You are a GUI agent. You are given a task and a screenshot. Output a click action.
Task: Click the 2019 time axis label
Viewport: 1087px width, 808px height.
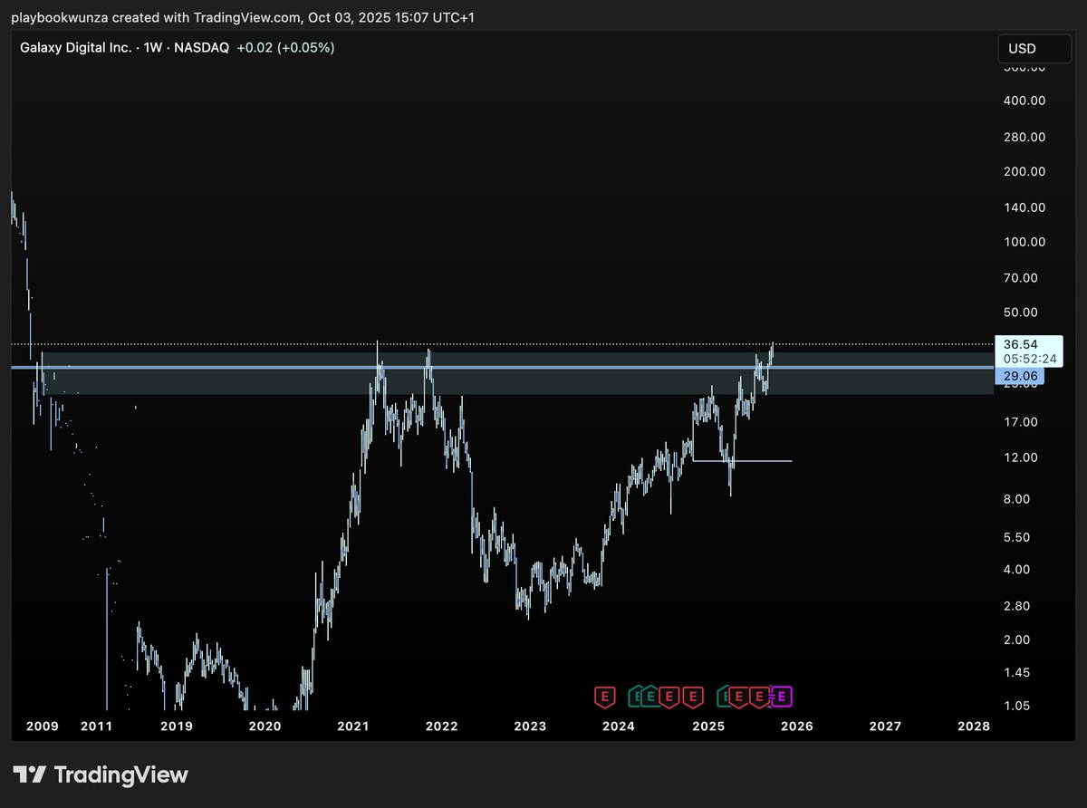pos(176,726)
